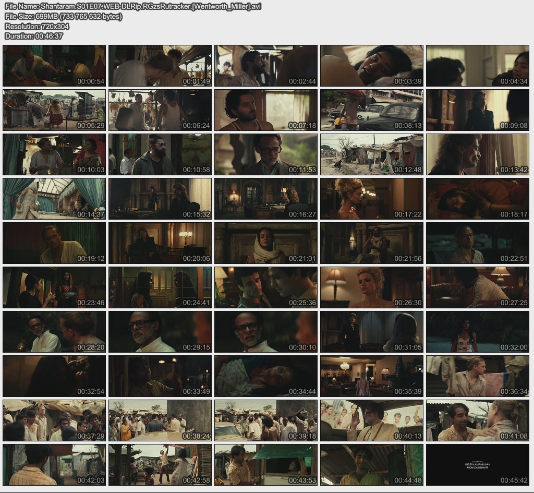Select the frame marked 00:42:03
534x493 pixels.
tap(54, 465)
